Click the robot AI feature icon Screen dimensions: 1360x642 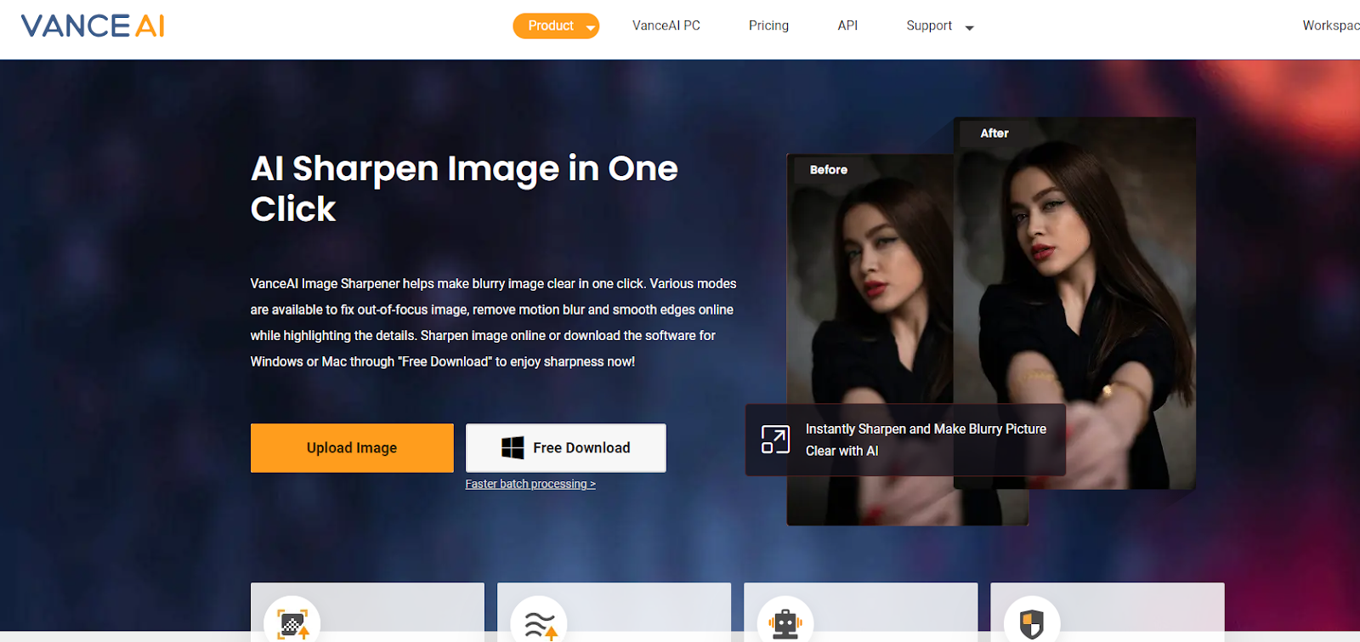point(785,624)
